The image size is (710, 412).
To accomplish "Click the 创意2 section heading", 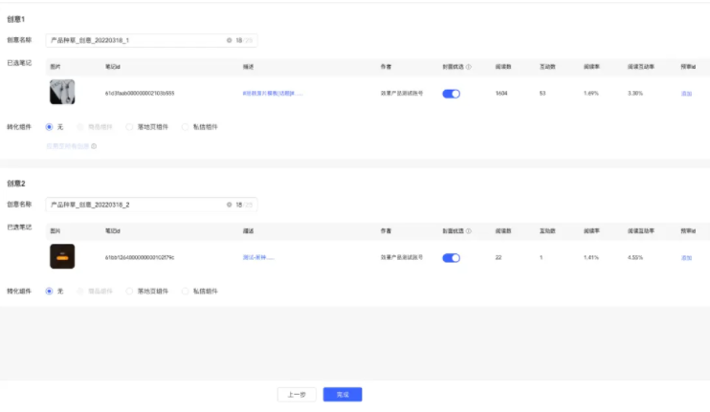I will [16, 184].
